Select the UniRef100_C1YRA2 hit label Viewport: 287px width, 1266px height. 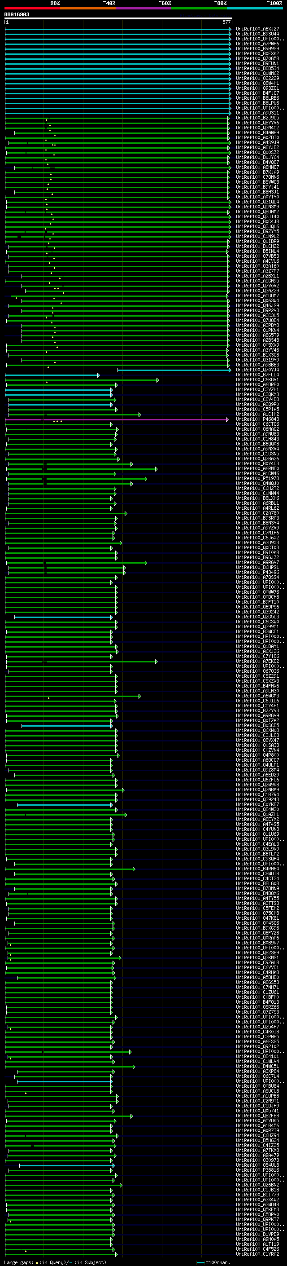[257, 1254]
